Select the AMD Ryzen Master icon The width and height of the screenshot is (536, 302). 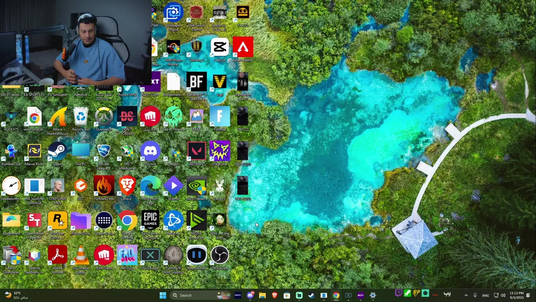point(173,52)
